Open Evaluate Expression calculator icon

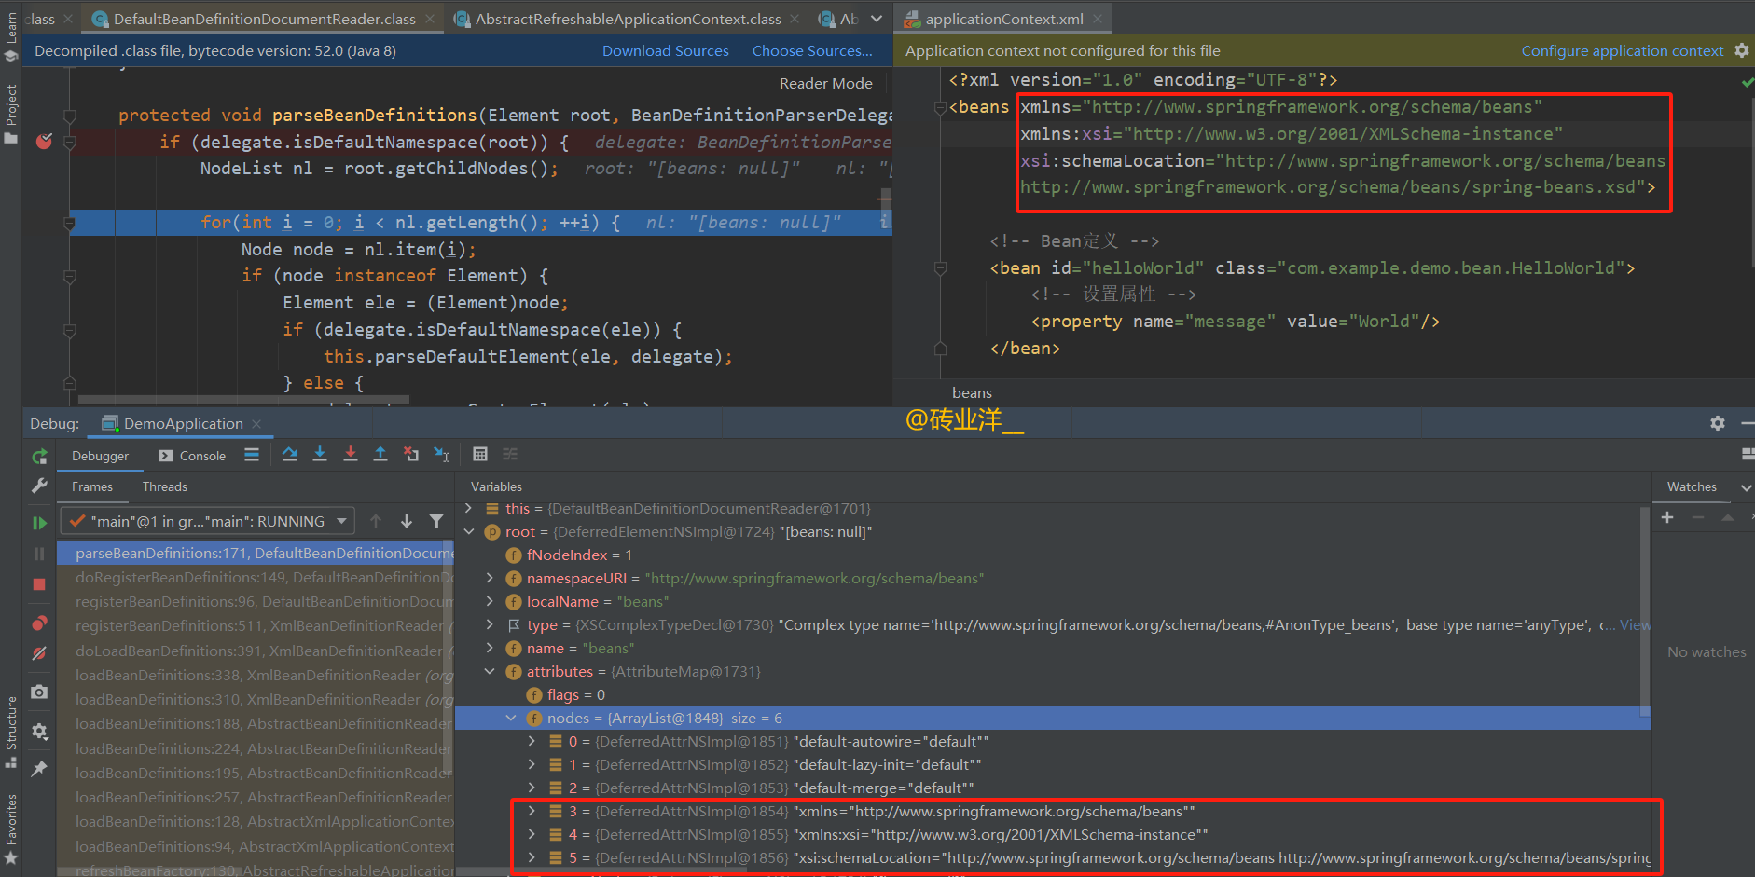tap(480, 455)
